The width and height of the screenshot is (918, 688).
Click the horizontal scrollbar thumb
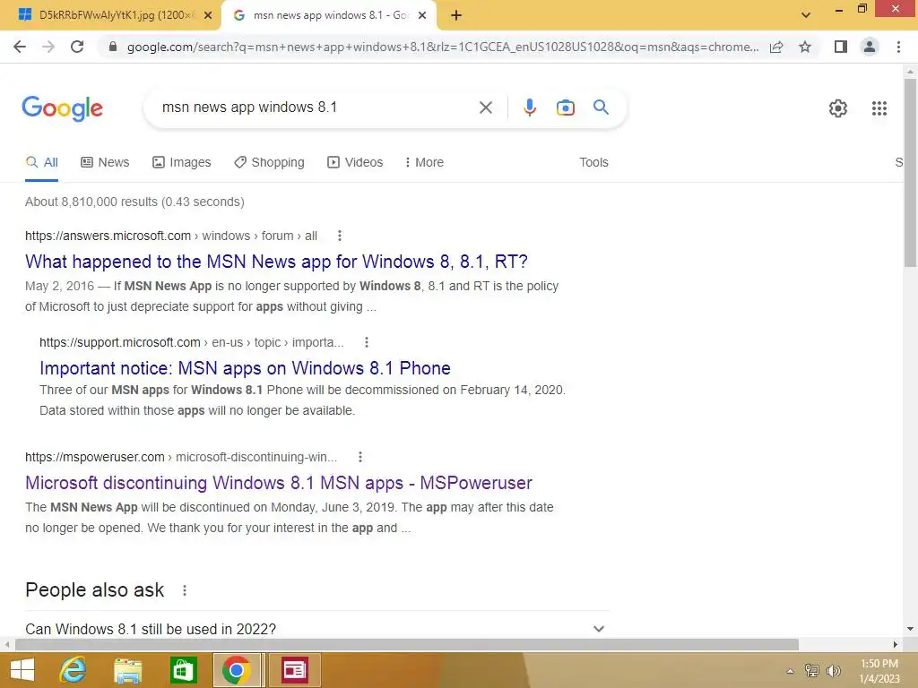tap(407, 644)
